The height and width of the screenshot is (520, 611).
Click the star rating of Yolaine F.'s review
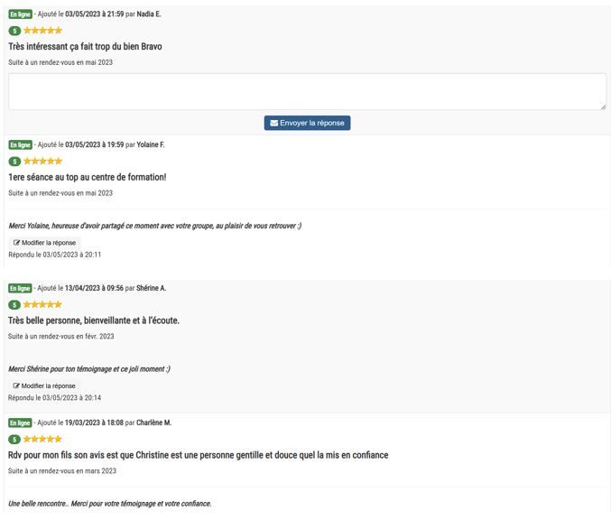coord(42,161)
